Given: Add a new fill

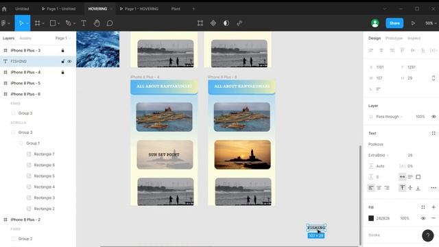Looking at the screenshot, I should tap(434, 207).
